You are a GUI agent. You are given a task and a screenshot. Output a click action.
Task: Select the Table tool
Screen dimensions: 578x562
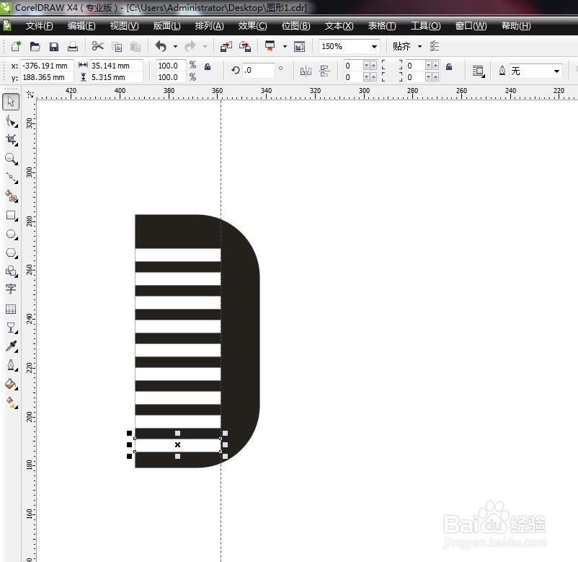(11, 309)
